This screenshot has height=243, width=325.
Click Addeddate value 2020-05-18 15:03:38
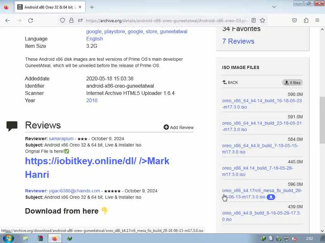coord(109,78)
